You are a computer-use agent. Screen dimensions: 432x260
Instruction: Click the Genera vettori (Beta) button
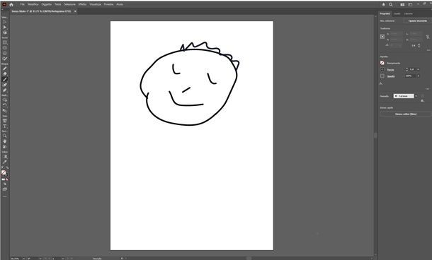(406, 114)
